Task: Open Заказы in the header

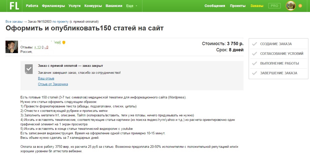Action: pyautogui.click(x=257, y=6)
